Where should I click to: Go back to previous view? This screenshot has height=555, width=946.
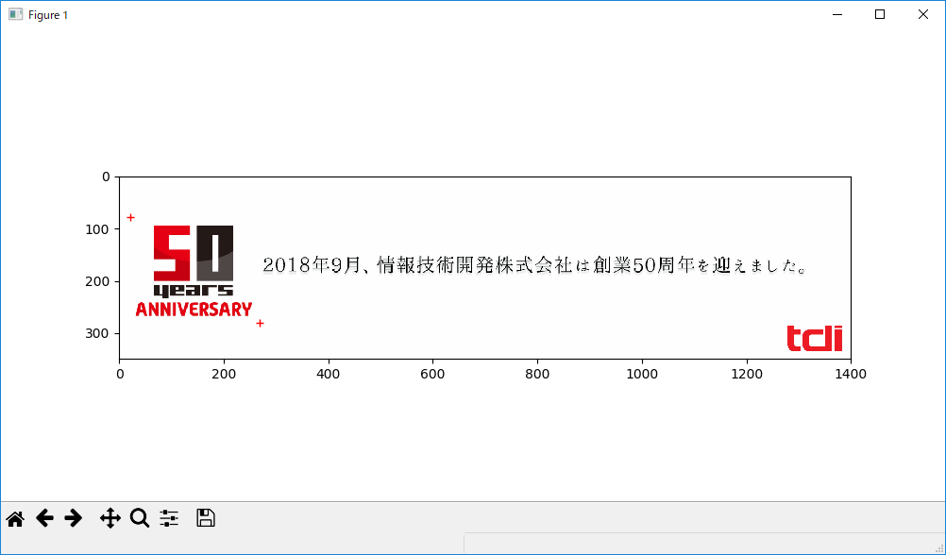click(x=44, y=518)
